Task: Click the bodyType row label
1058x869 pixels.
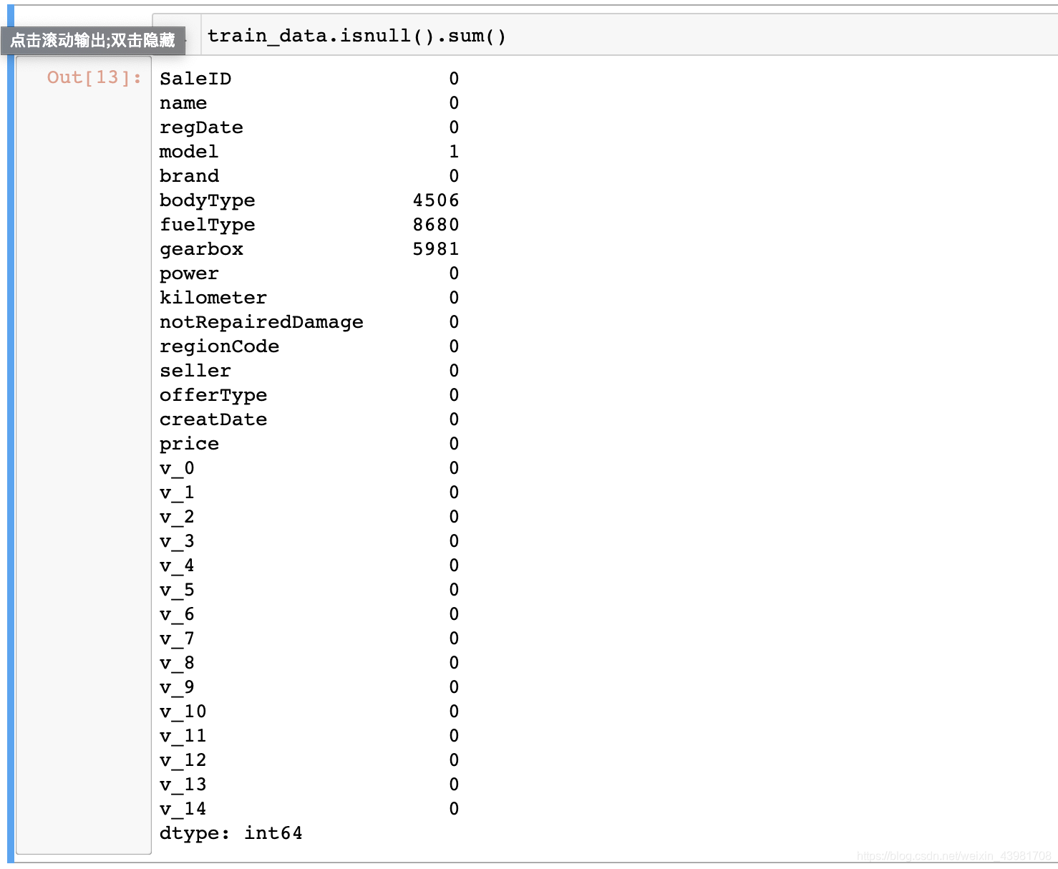Action: (208, 200)
